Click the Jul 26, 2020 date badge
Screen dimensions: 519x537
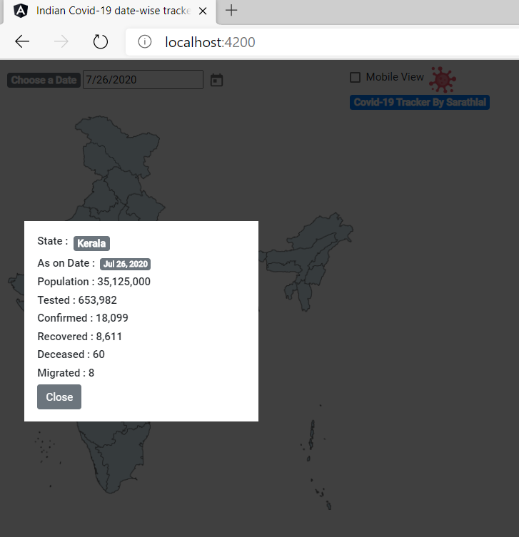coord(126,264)
